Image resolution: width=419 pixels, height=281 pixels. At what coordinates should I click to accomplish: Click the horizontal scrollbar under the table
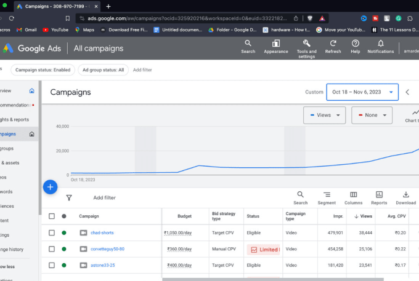point(272,279)
